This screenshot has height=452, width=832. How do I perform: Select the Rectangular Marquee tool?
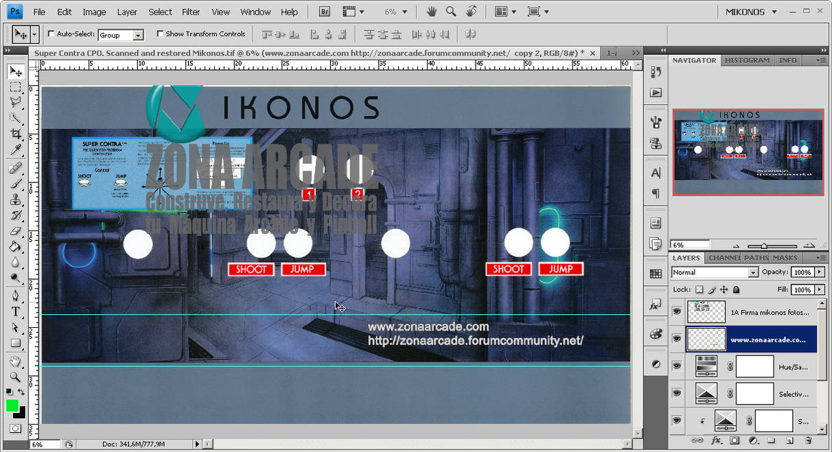click(x=15, y=87)
